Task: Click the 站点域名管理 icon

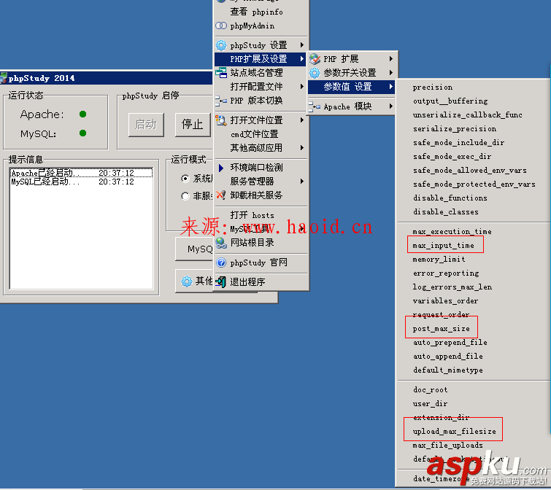Action: 221,73
